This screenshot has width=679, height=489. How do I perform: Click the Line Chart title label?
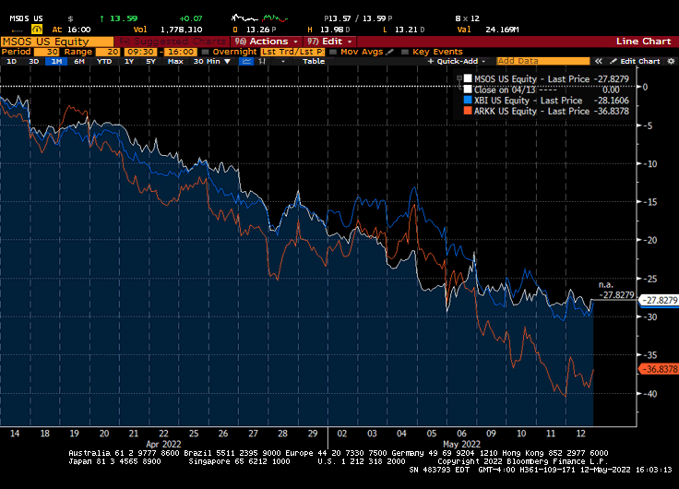[644, 42]
